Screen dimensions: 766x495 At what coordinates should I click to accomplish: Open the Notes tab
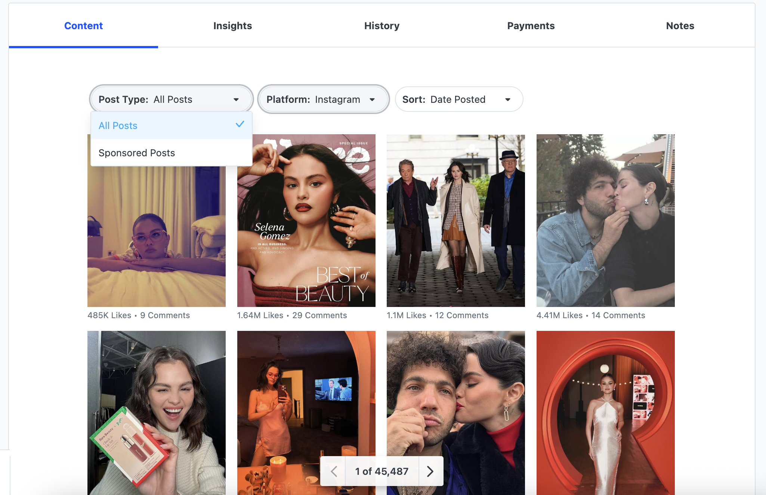tap(680, 26)
